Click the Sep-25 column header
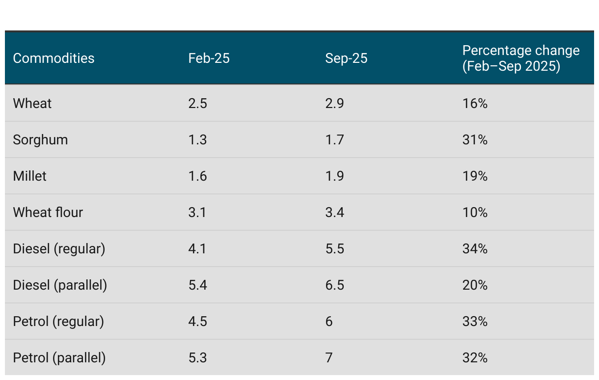The width and height of the screenshot is (599, 380). click(346, 58)
